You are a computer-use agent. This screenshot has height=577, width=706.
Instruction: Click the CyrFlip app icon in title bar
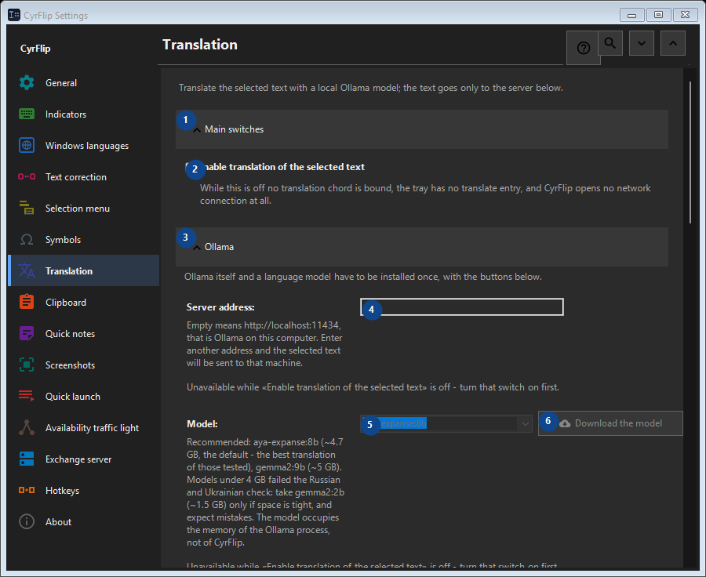coord(14,15)
